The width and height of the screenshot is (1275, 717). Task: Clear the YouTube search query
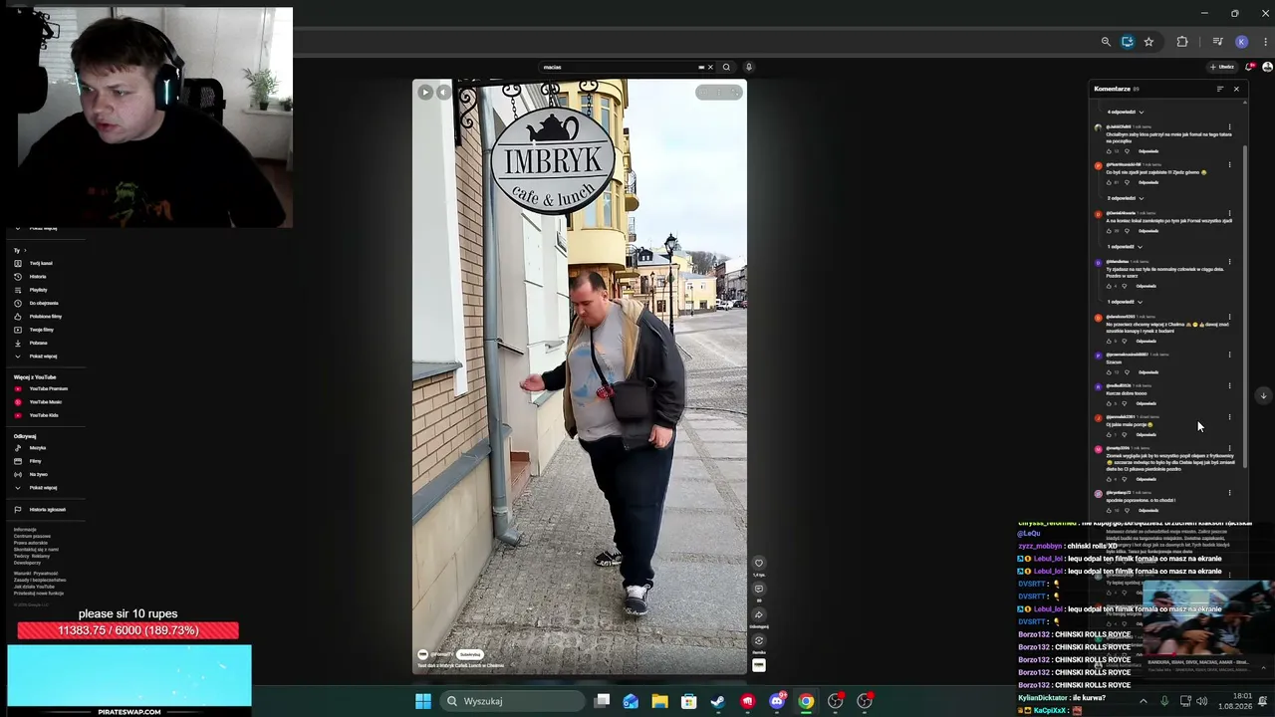[710, 67]
